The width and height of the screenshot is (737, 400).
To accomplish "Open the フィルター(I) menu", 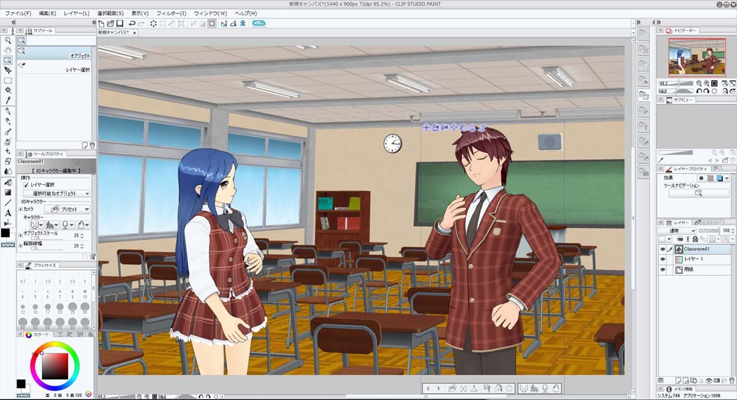I will (171, 13).
